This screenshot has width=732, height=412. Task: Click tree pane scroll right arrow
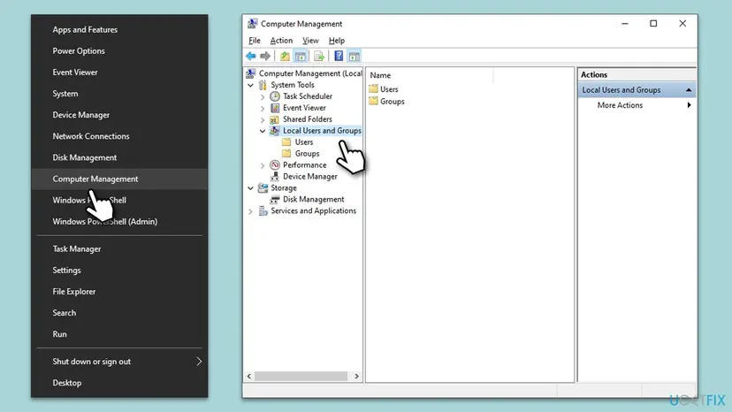356,376
